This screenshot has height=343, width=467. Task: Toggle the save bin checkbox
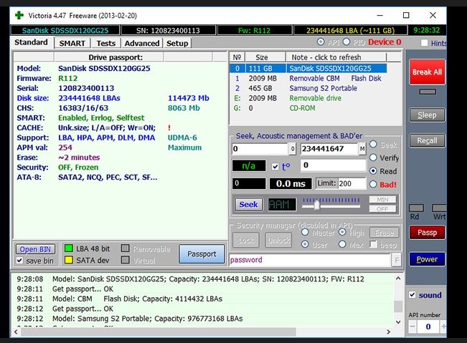point(19,261)
